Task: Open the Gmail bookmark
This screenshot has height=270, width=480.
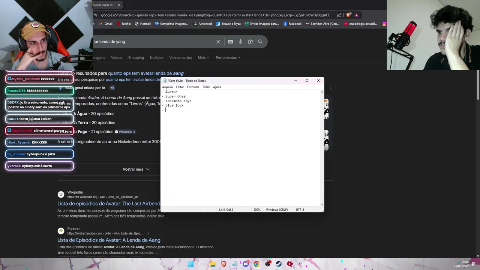Action: [x=105, y=24]
